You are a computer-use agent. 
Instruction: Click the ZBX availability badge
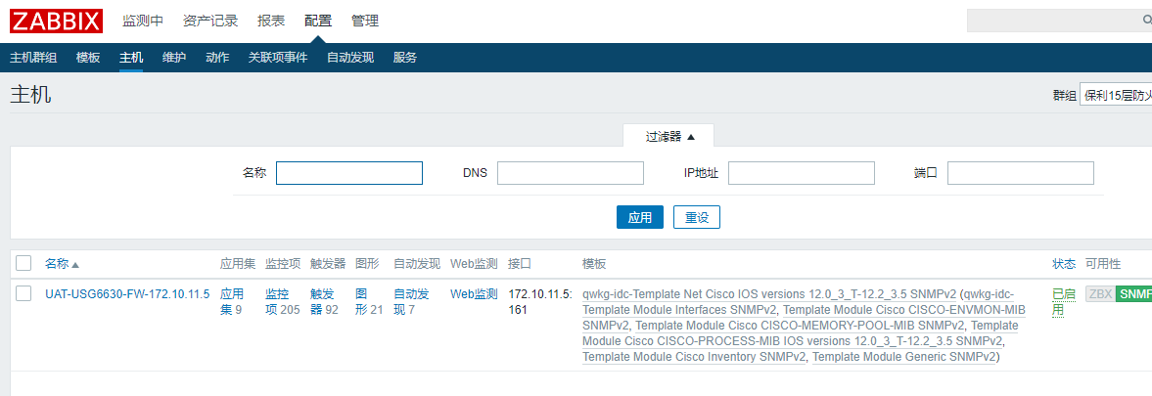click(x=1100, y=294)
